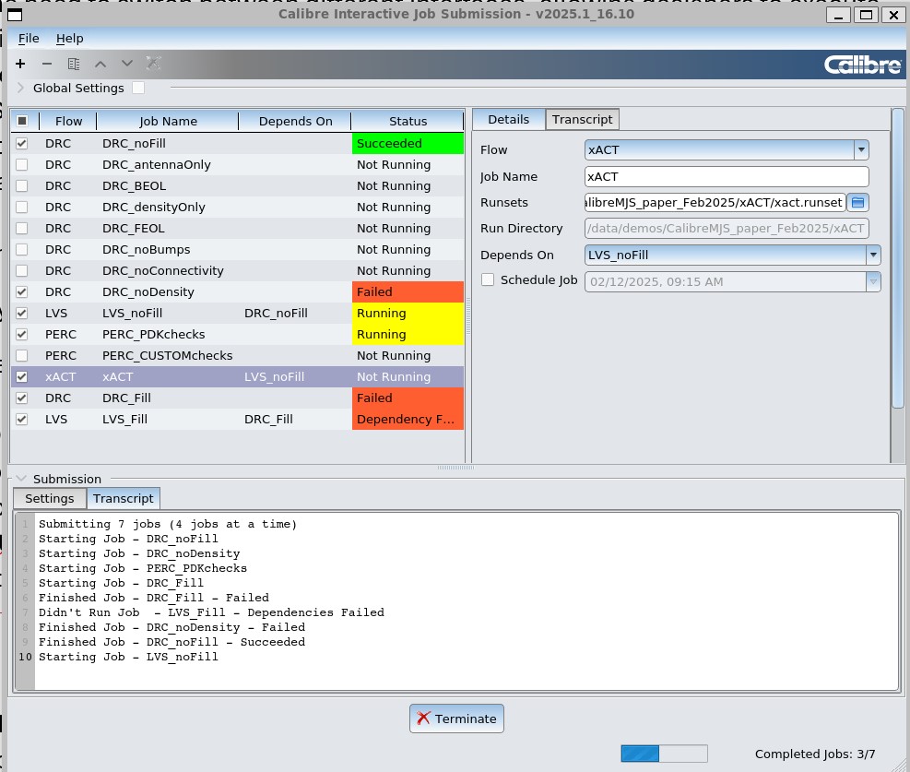
Task: Uncheck the PERC_PDKchecks job checkbox
Action: [x=22, y=334]
